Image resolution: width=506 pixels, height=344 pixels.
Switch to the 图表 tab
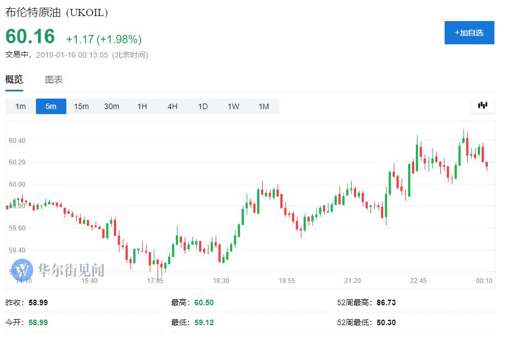(x=54, y=80)
